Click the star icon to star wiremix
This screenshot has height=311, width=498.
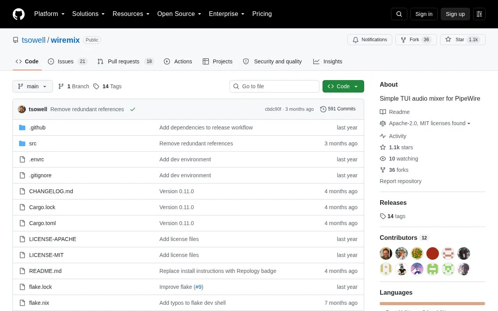click(x=448, y=40)
